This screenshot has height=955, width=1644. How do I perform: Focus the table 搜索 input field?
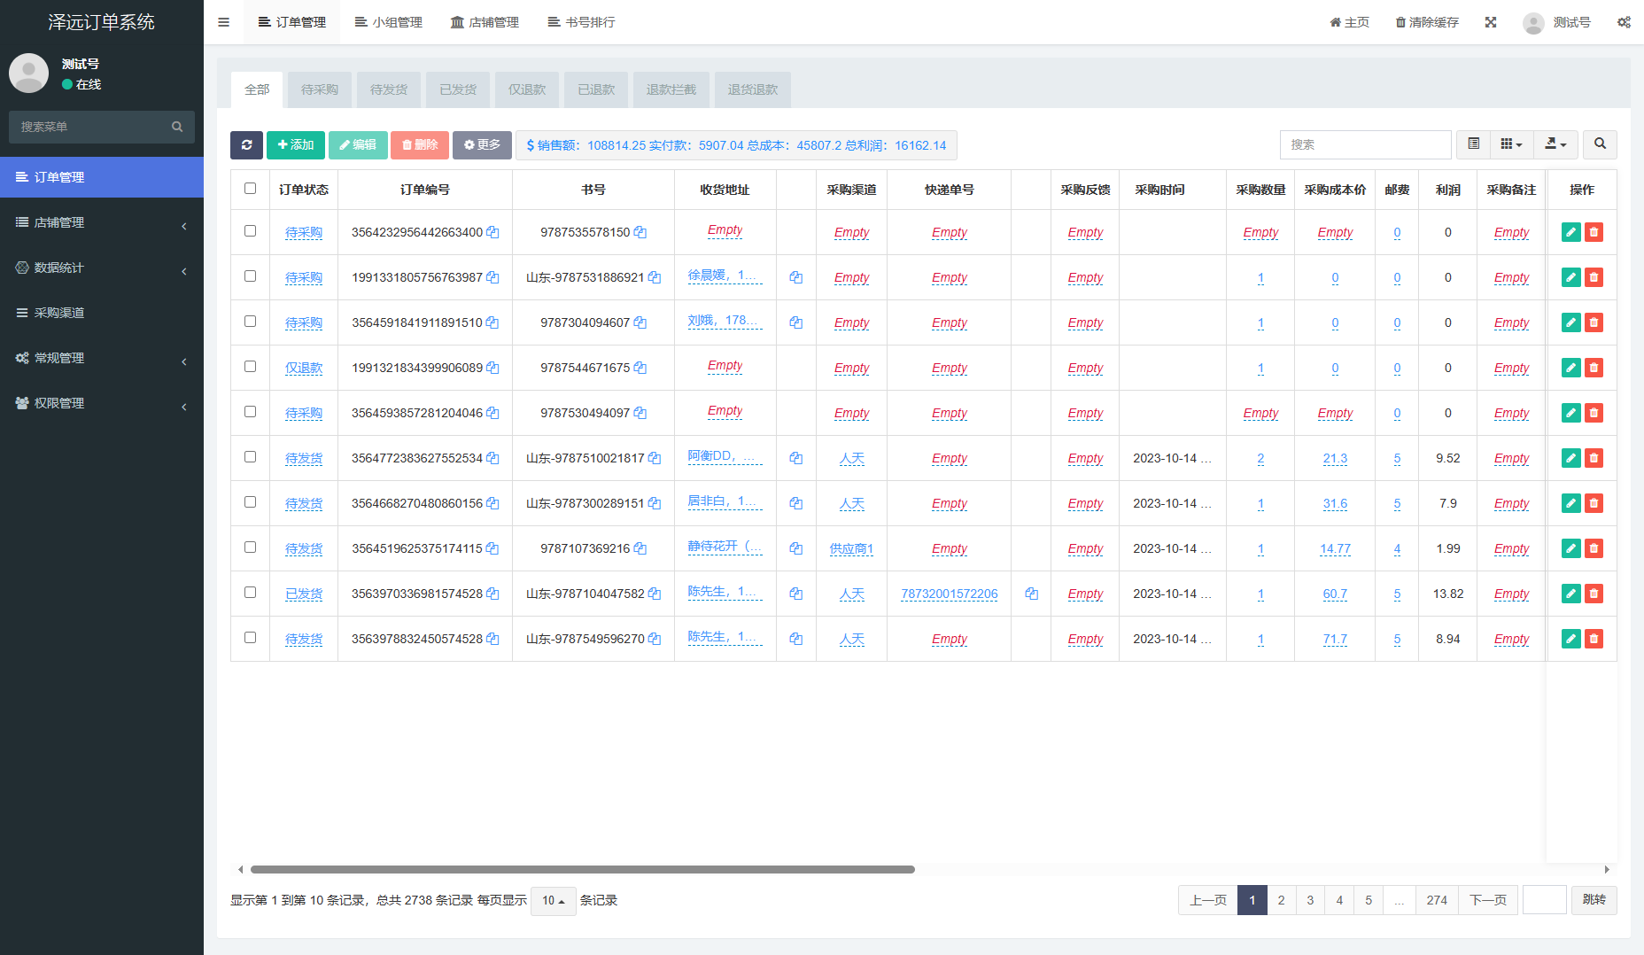click(x=1365, y=144)
